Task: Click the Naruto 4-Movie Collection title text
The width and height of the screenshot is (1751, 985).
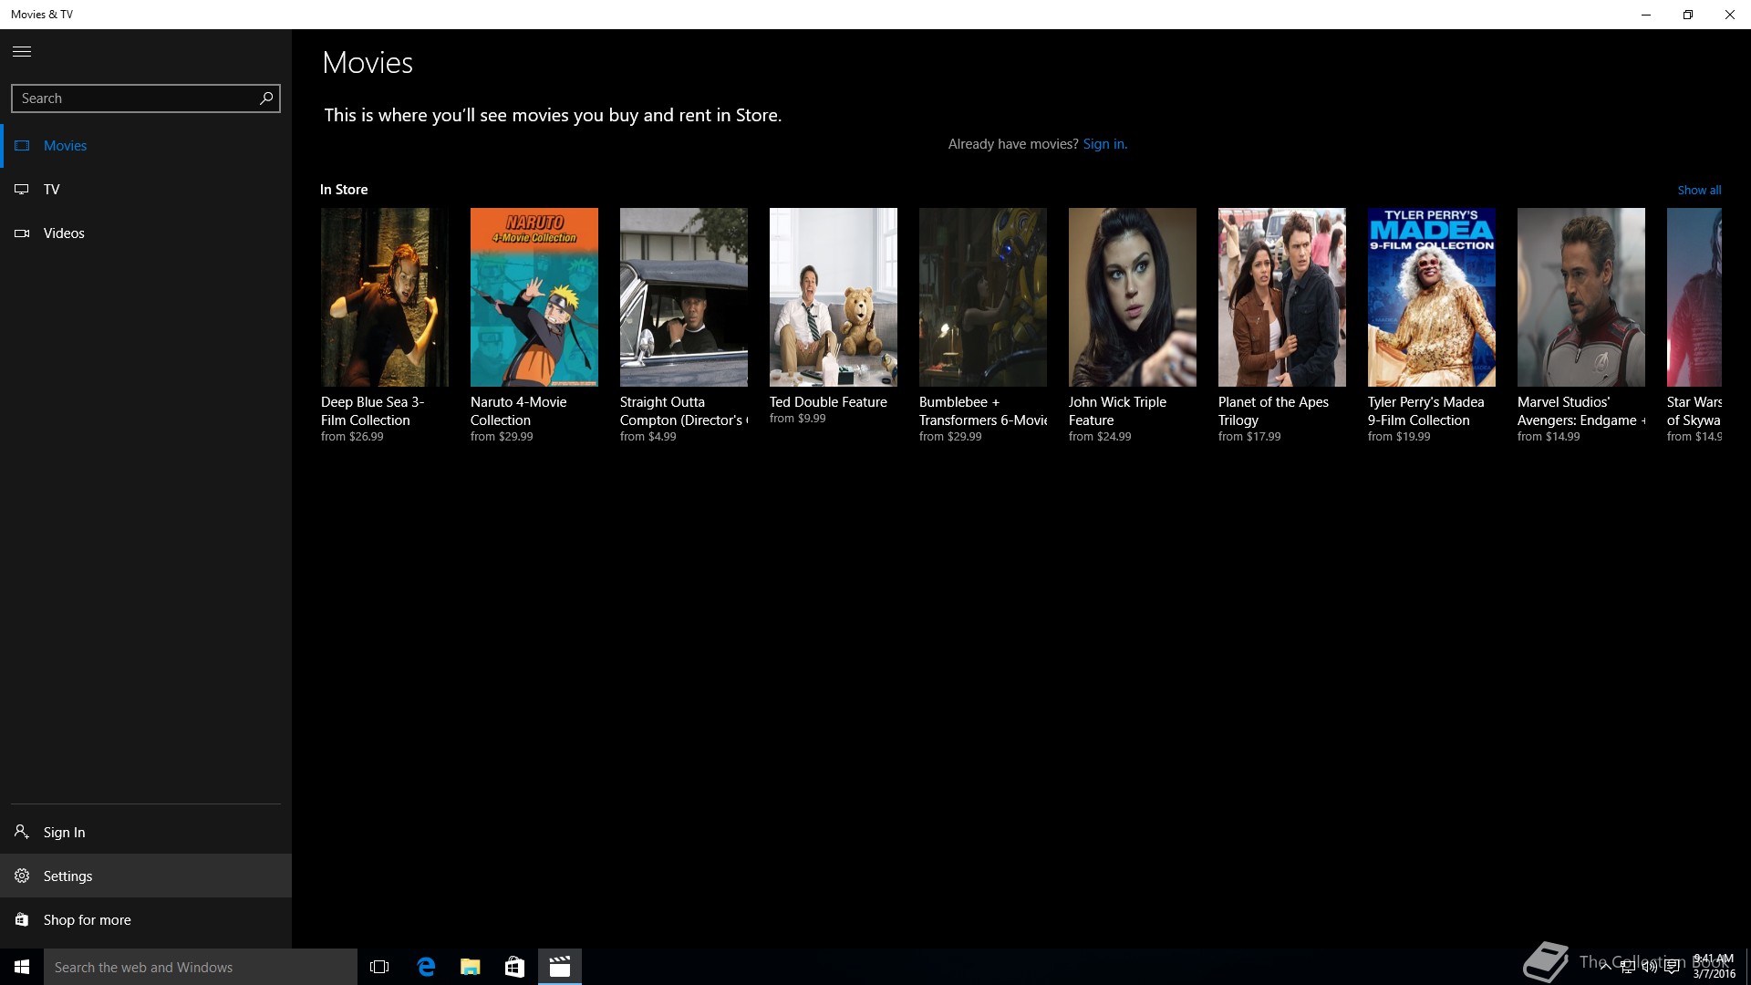Action: (x=518, y=410)
